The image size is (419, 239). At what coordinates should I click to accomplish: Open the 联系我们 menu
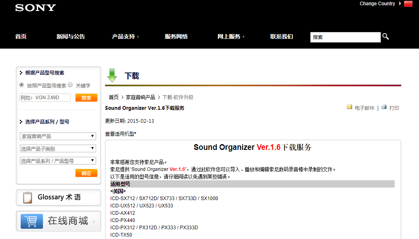(281, 36)
